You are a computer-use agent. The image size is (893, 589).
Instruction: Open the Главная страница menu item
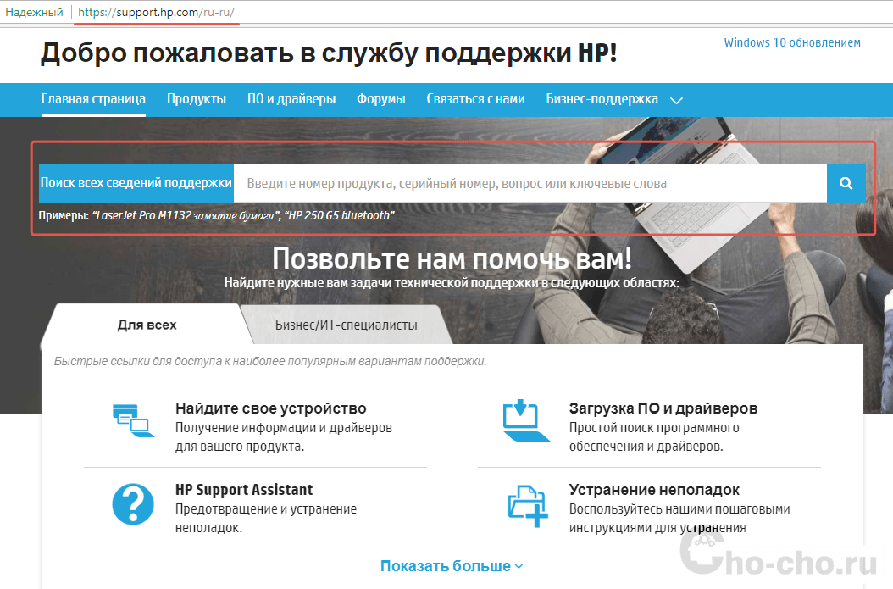[x=93, y=99]
